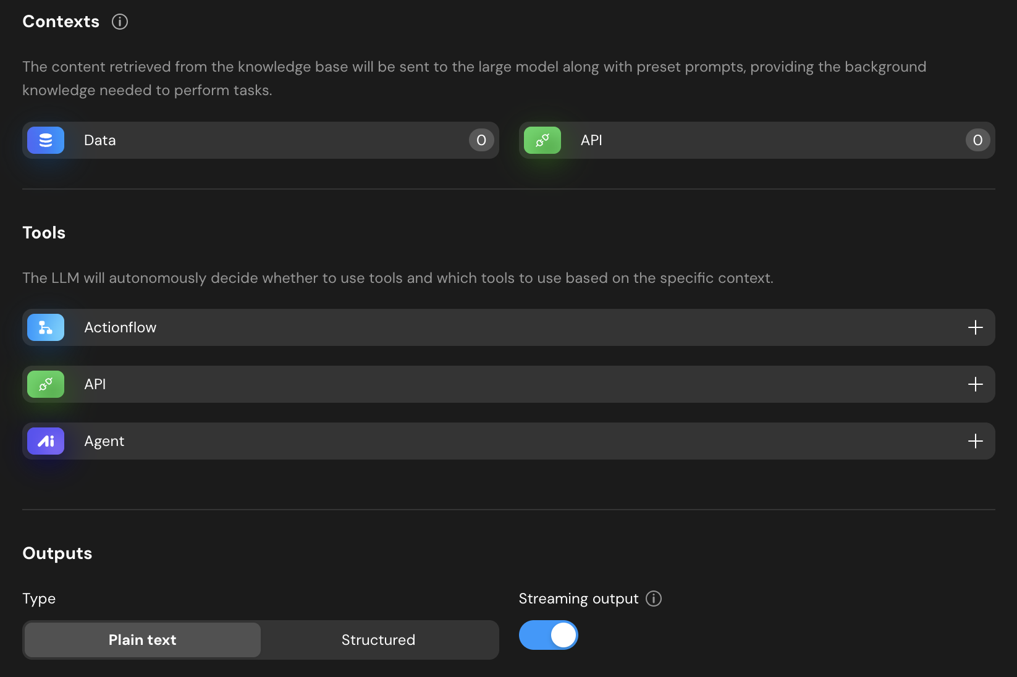This screenshot has height=677, width=1017.
Task: Open the Data context row label
Action: (100, 140)
